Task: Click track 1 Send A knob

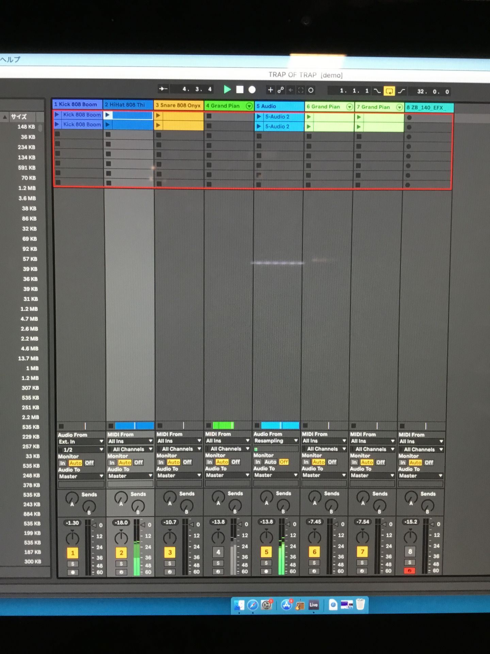Action: pos(71,499)
